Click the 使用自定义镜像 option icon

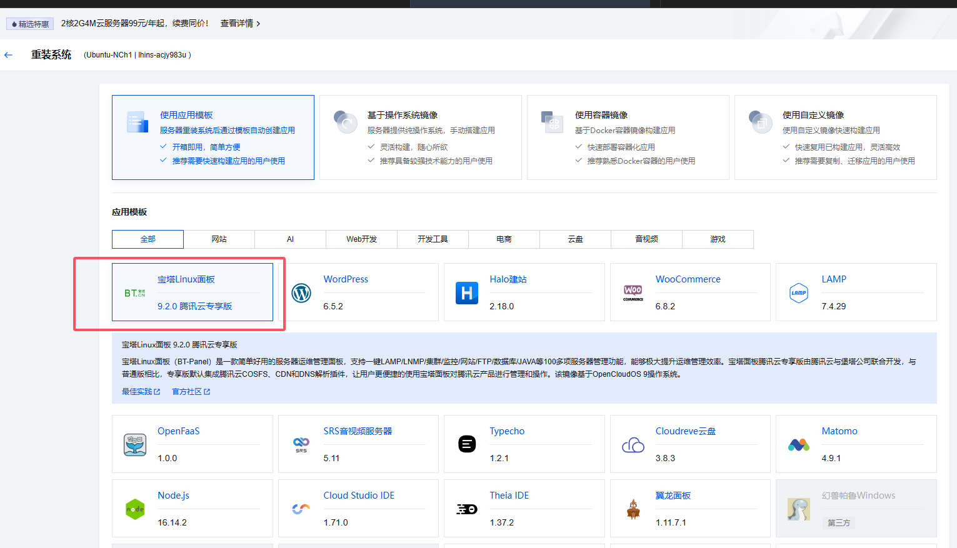pos(760,122)
